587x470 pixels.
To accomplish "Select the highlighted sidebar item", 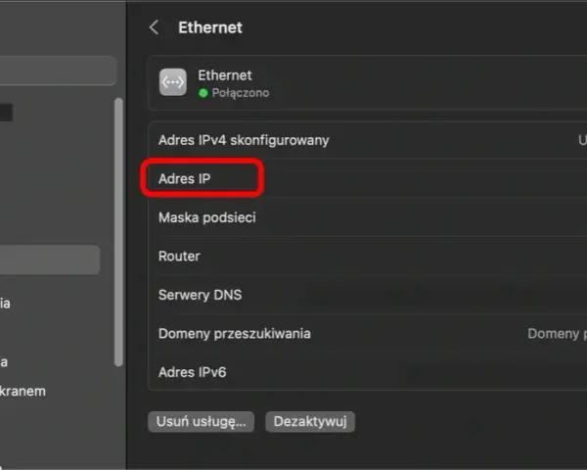I will [x=50, y=259].
